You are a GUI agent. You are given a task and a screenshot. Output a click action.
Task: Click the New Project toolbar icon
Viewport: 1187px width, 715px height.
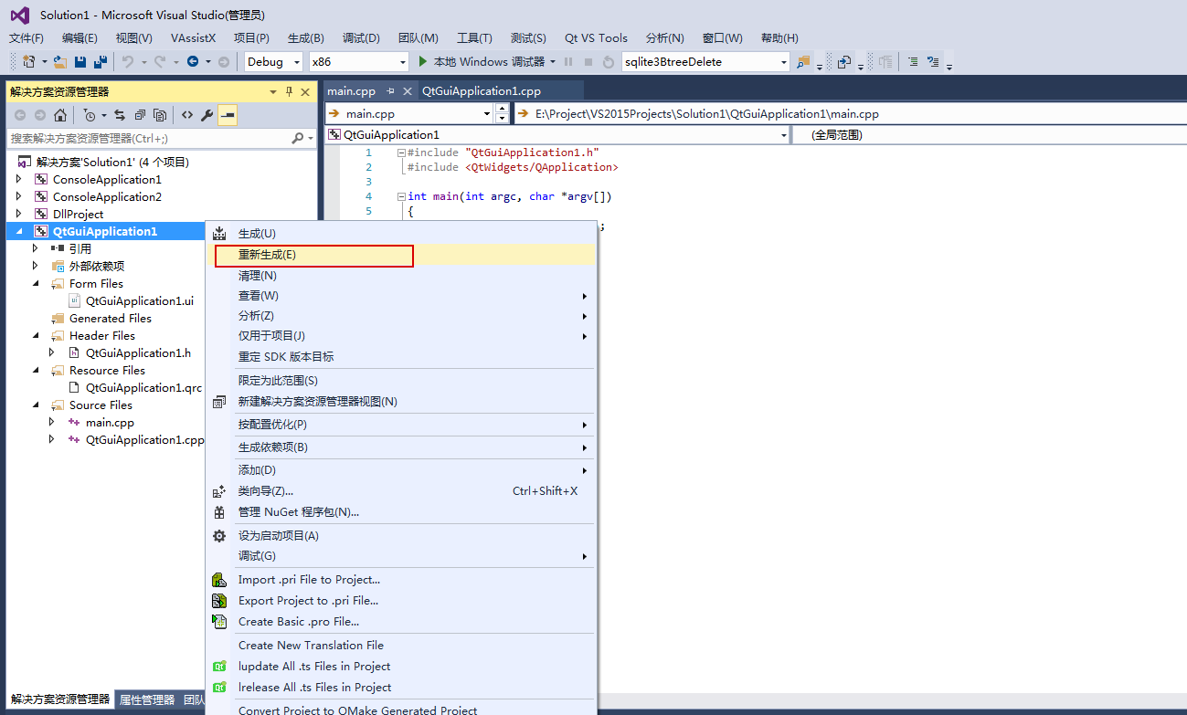click(x=29, y=61)
